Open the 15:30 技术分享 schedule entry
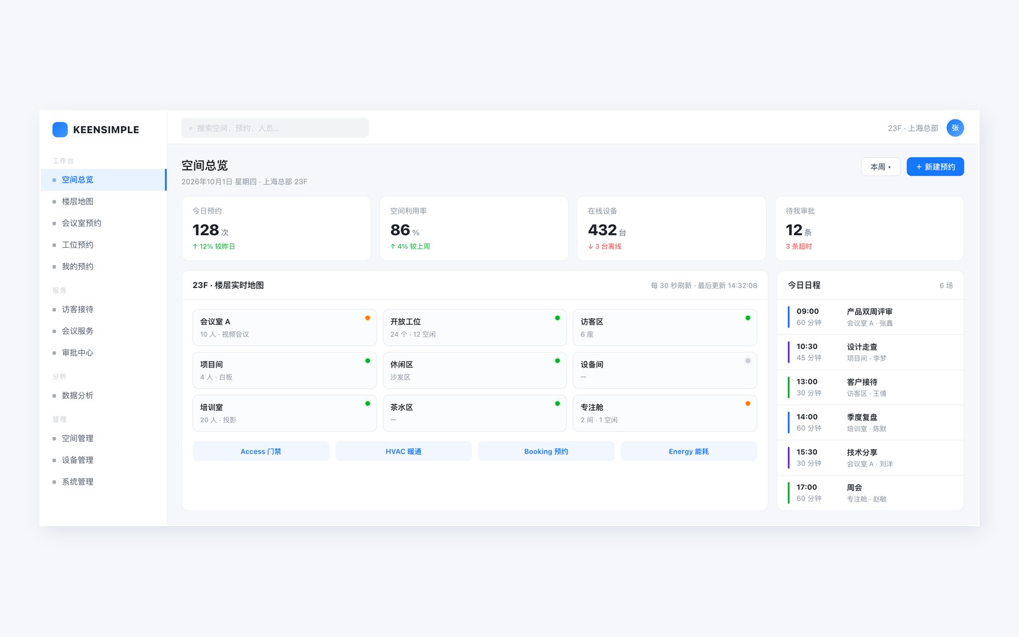1019x637 pixels. [870, 458]
